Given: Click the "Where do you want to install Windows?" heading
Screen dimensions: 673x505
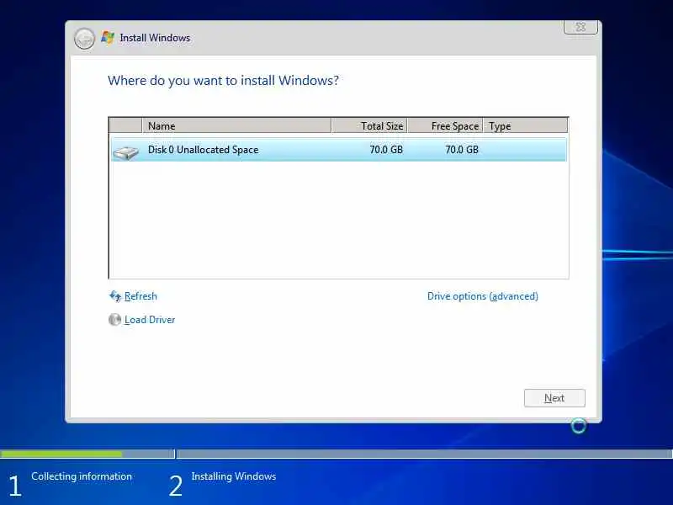Looking at the screenshot, I should coord(223,81).
